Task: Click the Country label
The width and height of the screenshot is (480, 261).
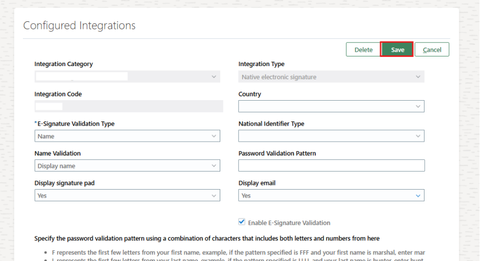Action: [250, 94]
